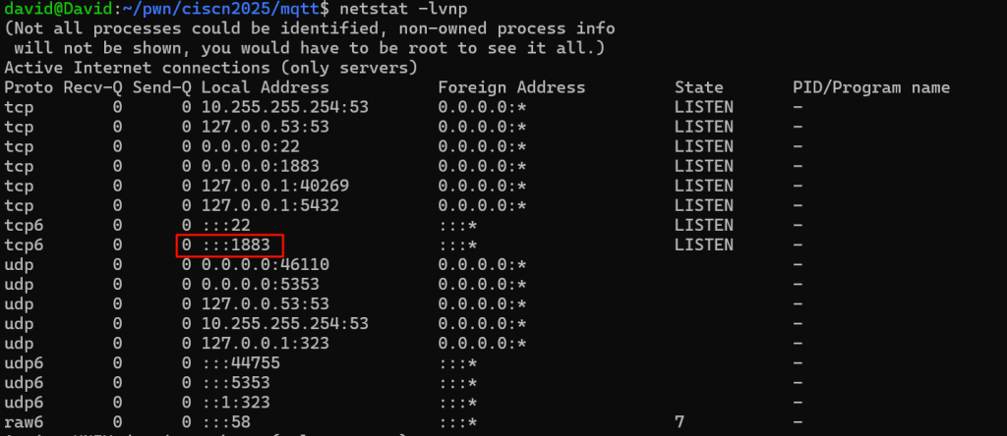
Task: Click the Local Address column header
Action: click(x=266, y=87)
